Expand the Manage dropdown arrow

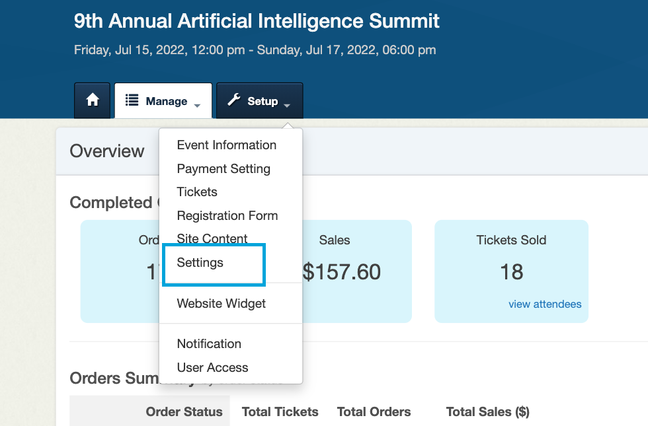197,106
